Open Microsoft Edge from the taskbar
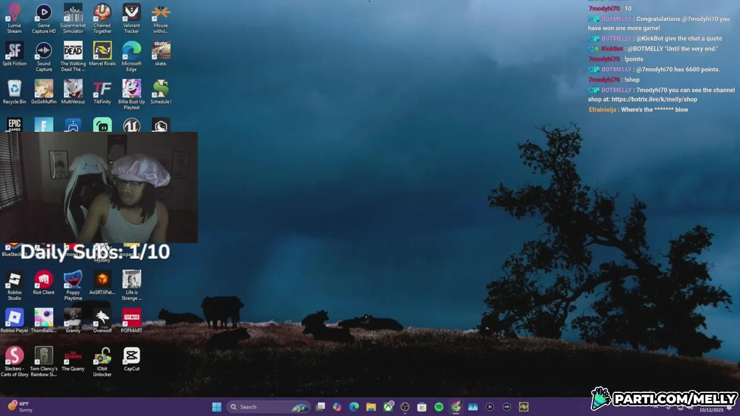Image resolution: width=740 pixels, height=416 pixels. pos(354,407)
